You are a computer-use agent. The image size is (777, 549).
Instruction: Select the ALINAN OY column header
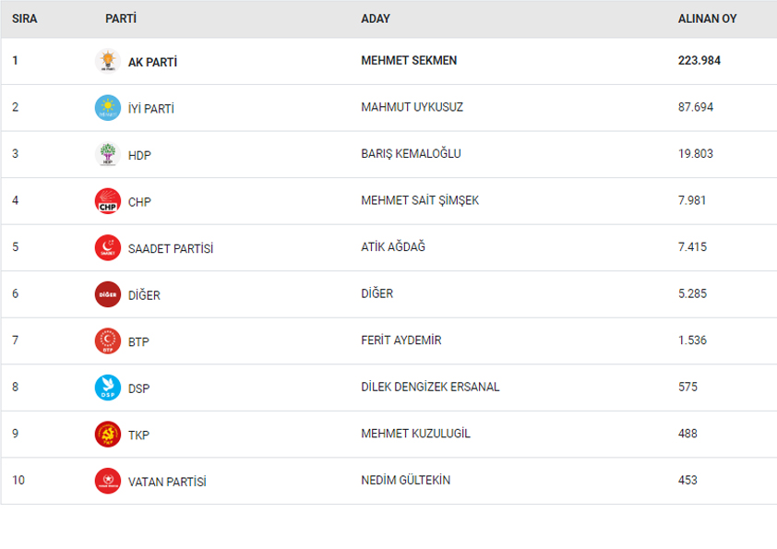click(x=707, y=18)
